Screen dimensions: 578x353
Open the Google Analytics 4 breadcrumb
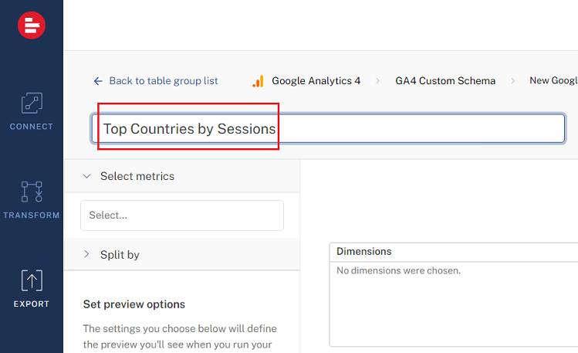pyautogui.click(x=316, y=81)
